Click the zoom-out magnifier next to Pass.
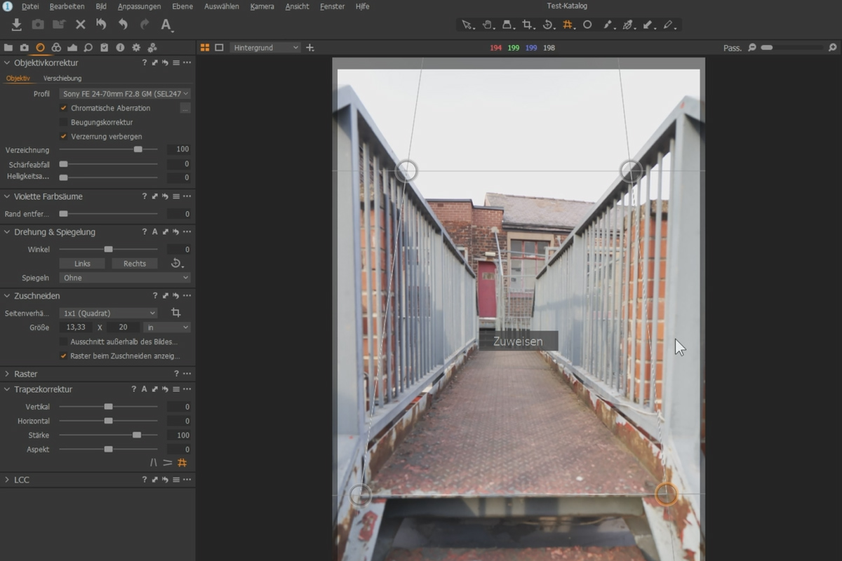The width and height of the screenshot is (842, 561). (752, 48)
